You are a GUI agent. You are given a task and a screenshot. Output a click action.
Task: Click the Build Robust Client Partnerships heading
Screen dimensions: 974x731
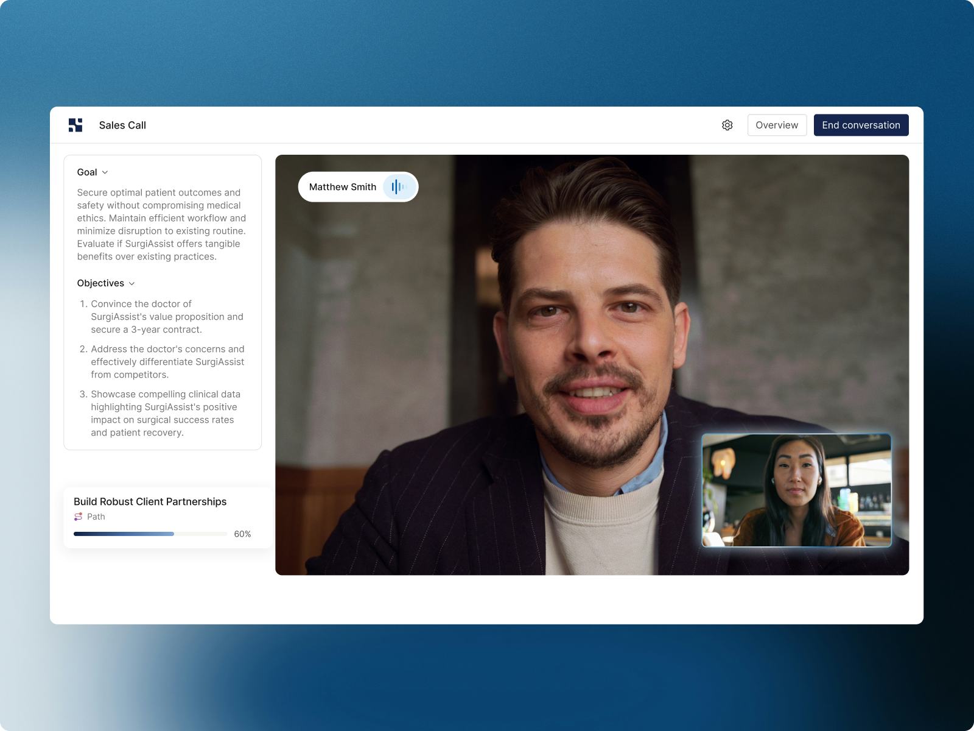pyautogui.click(x=150, y=501)
